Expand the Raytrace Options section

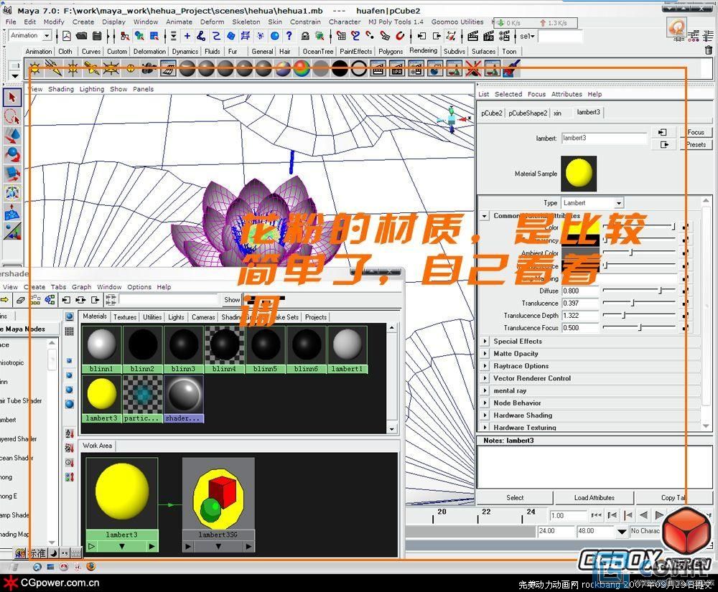coord(485,366)
